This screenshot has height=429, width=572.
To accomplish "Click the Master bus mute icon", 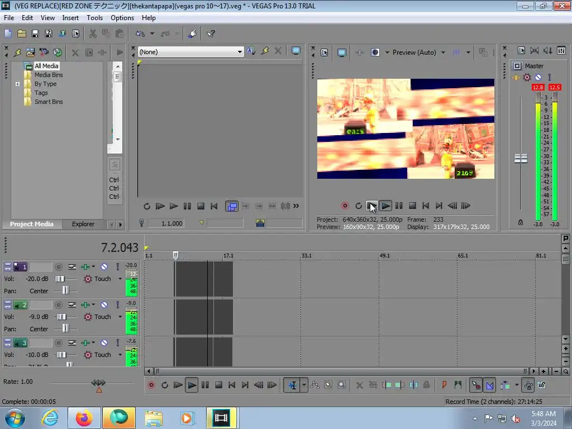I will pyautogui.click(x=538, y=77).
